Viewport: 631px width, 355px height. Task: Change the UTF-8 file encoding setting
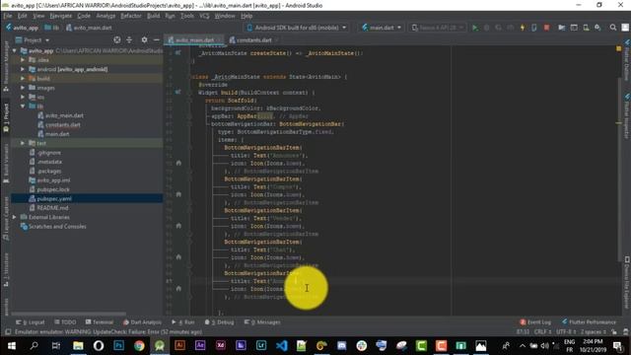pos(566,332)
